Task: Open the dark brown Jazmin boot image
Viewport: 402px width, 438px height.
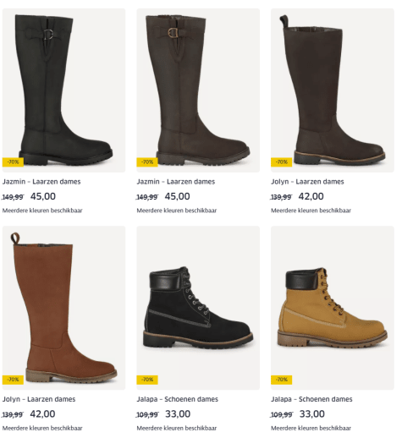Action: (198, 90)
